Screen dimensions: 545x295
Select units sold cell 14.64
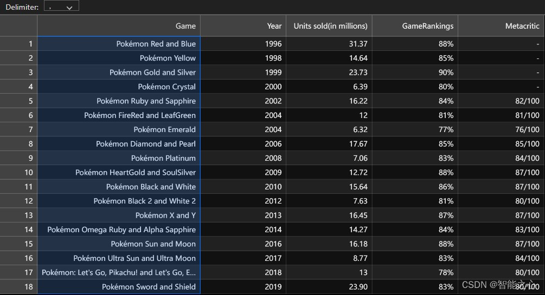click(x=329, y=58)
